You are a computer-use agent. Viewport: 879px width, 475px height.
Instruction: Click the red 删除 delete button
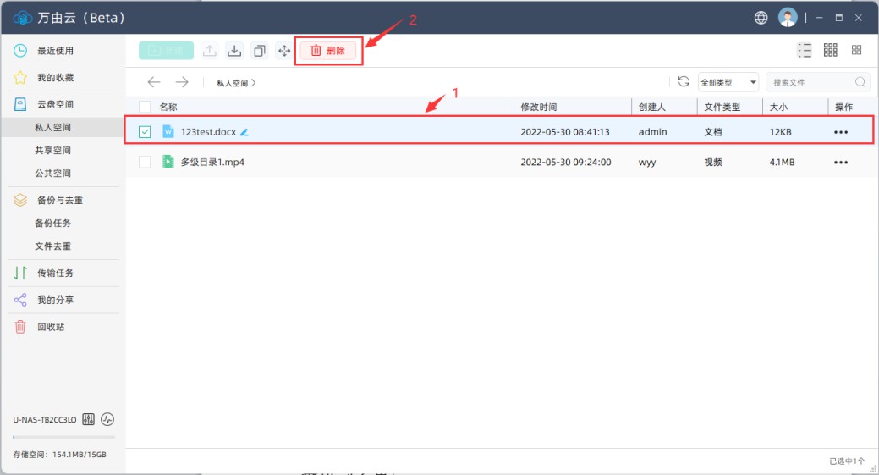pyautogui.click(x=328, y=51)
